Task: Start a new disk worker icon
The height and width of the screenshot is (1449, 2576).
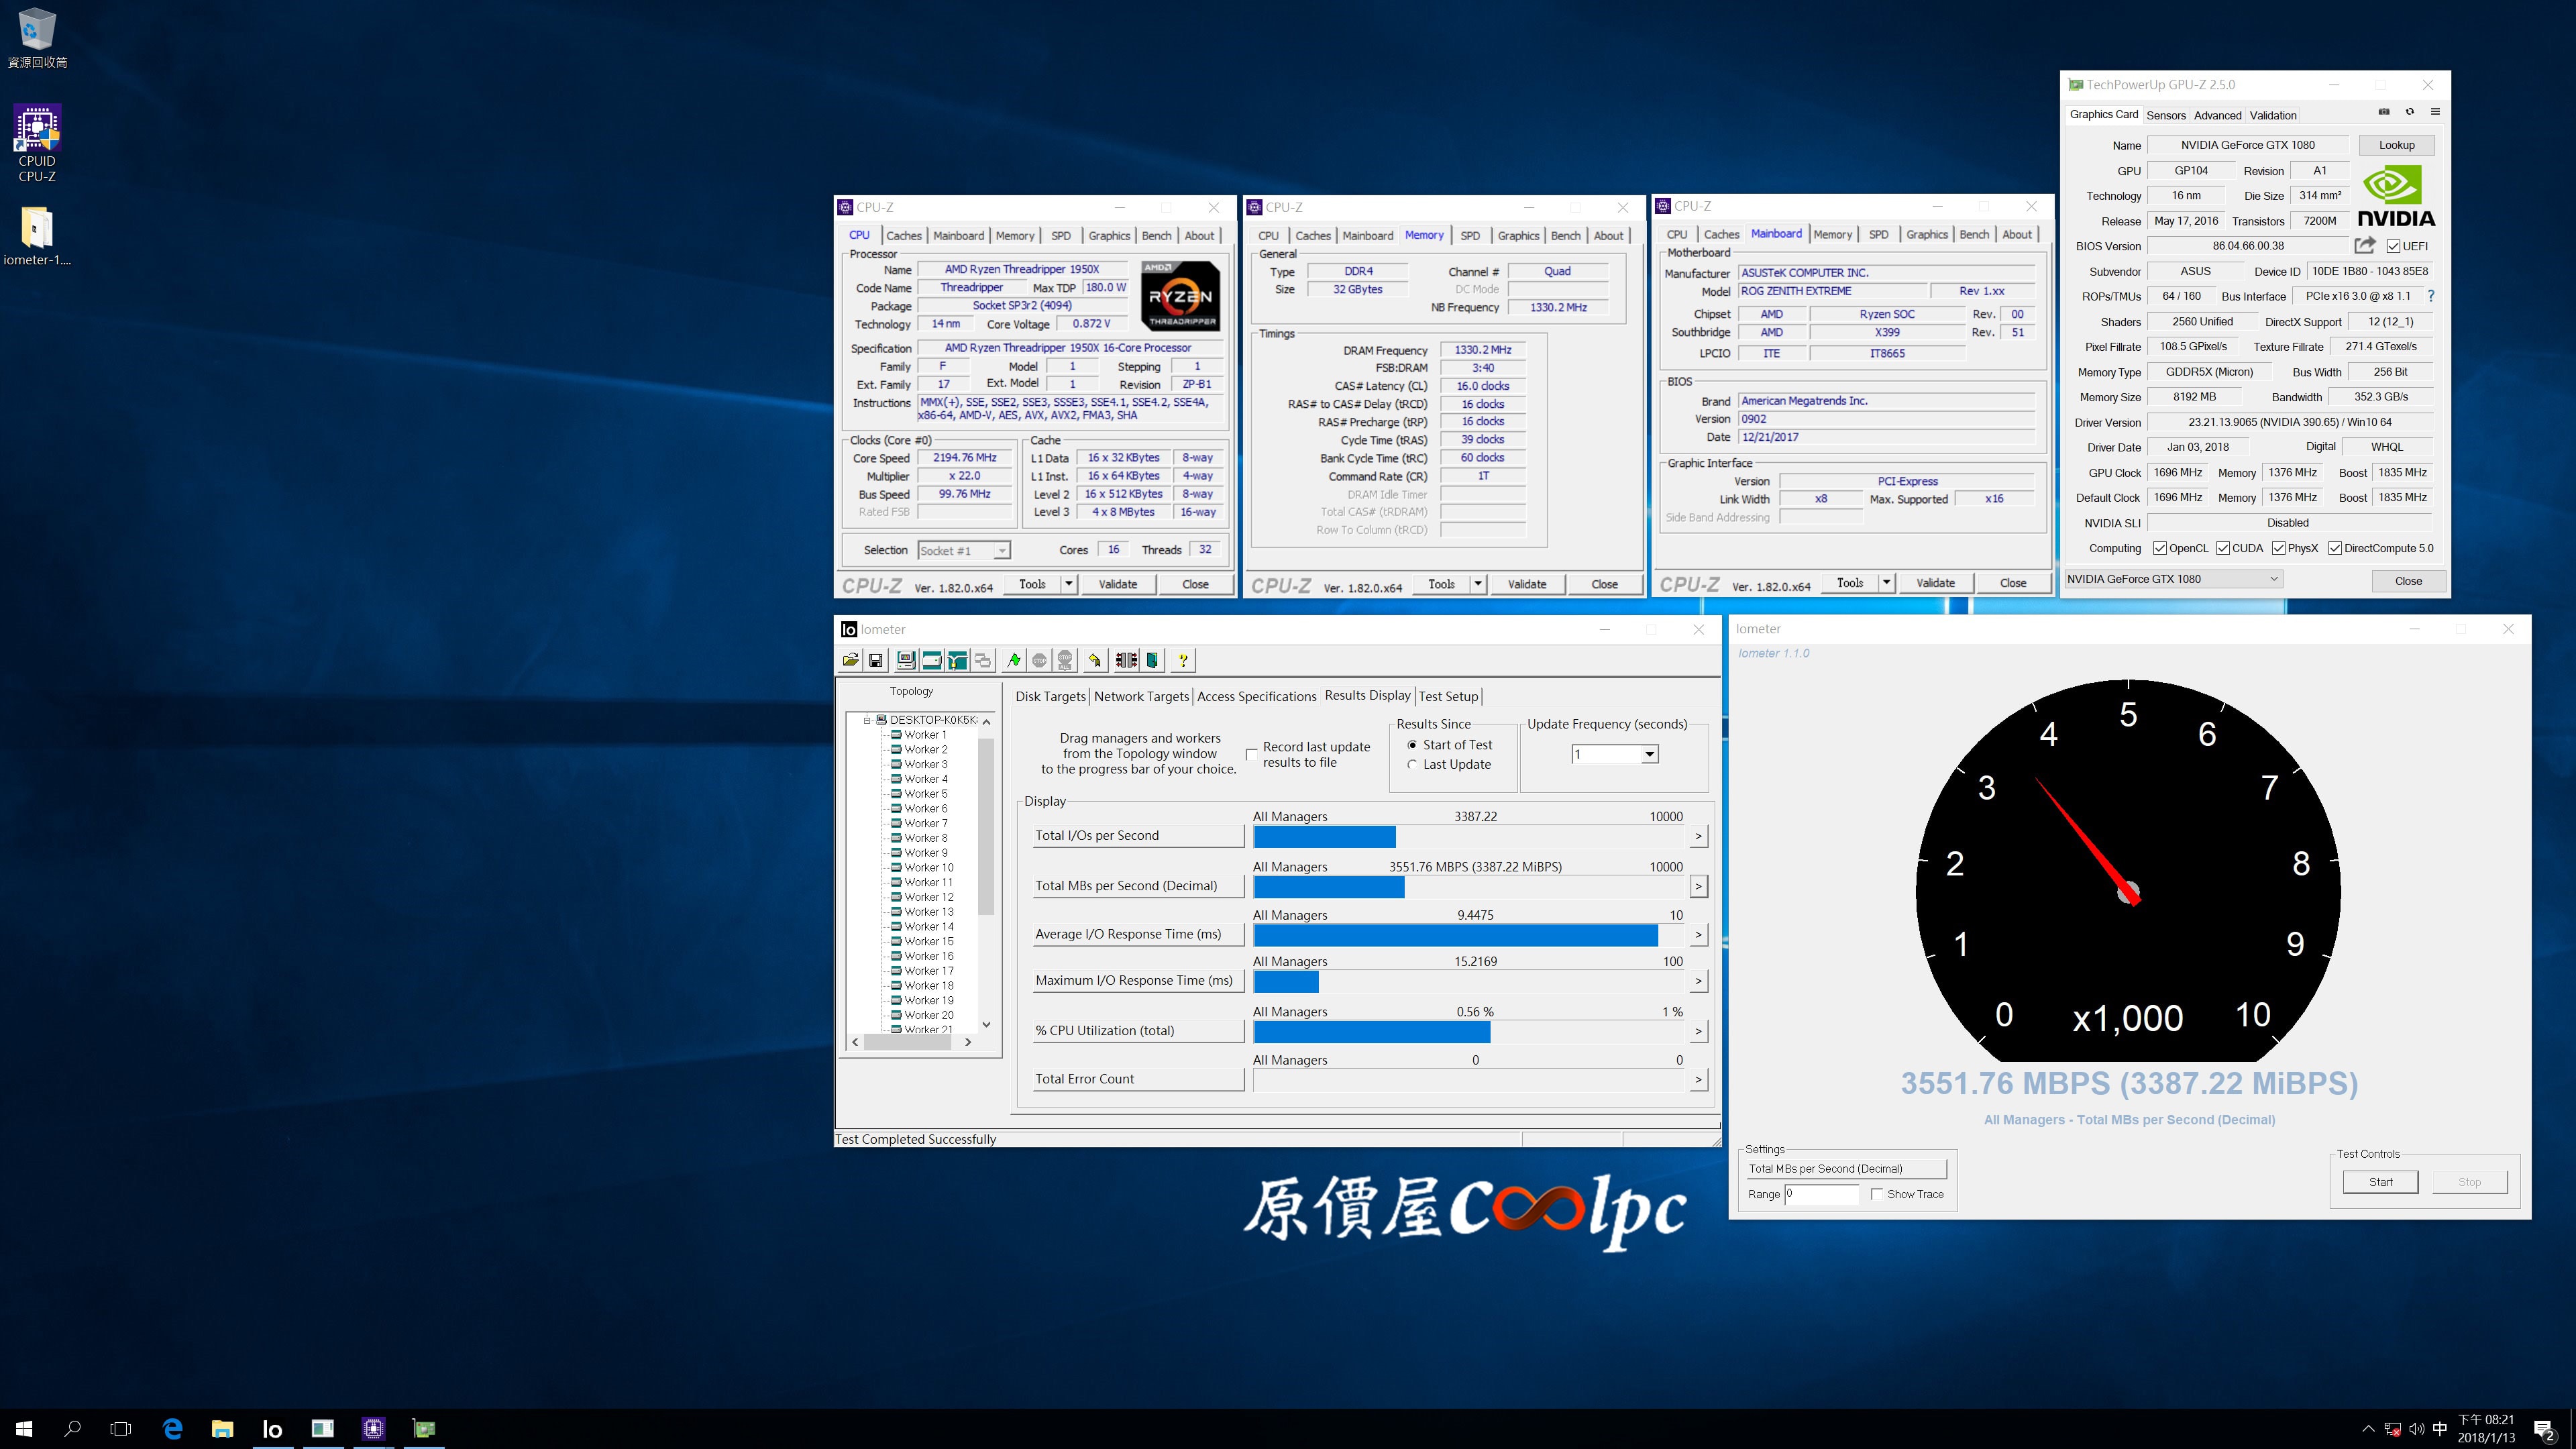Action: point(932,660)
